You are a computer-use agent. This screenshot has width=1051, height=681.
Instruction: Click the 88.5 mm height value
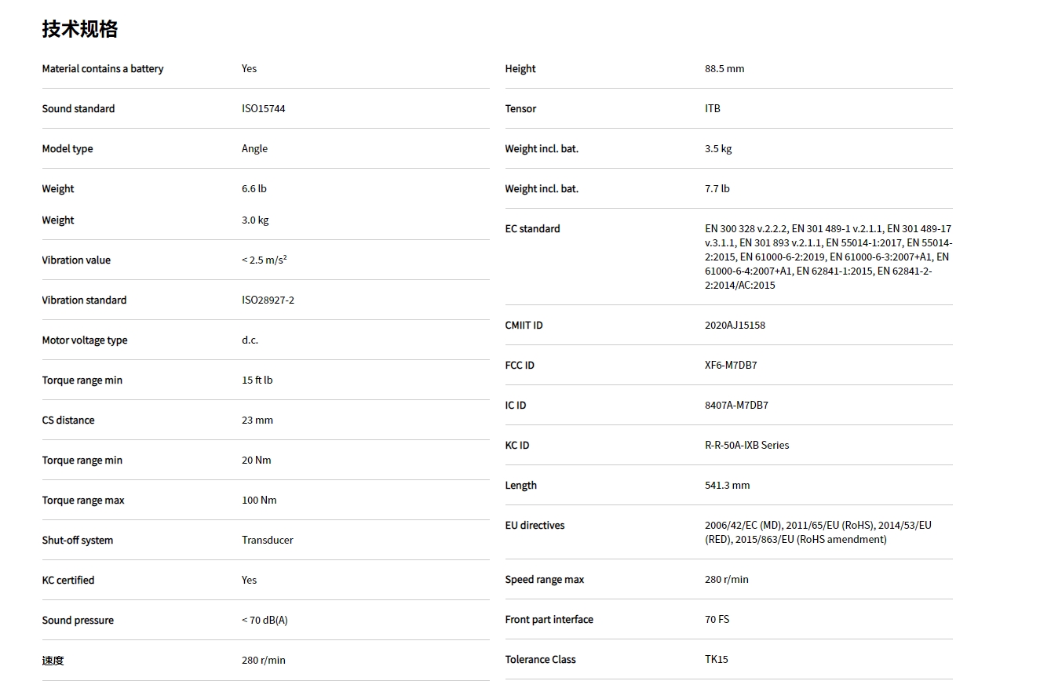pyautogui.click(x=724, y=69)
